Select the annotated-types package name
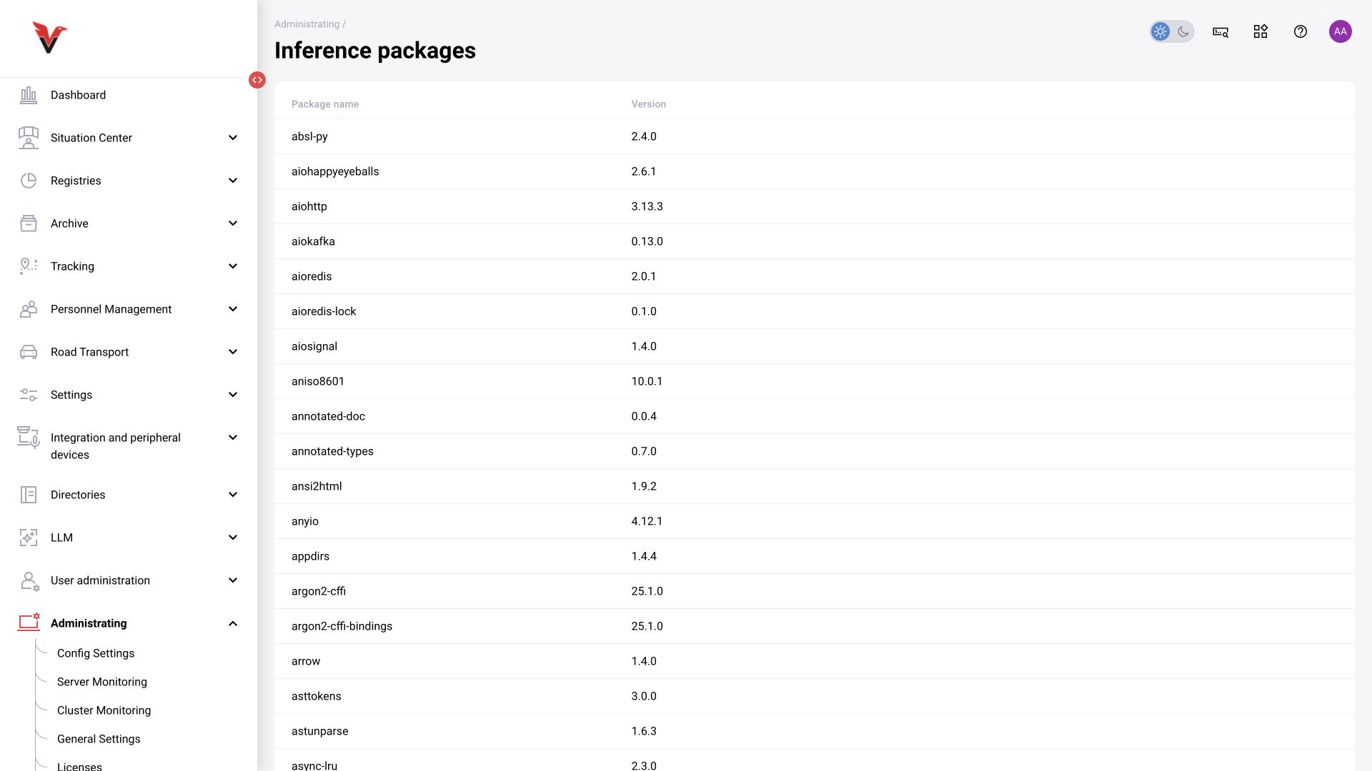The height and width of the screenshot is (771, 1372). (332, 451)
